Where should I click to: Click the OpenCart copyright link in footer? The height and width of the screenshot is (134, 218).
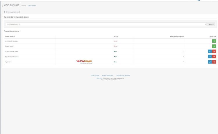[98, 78]
